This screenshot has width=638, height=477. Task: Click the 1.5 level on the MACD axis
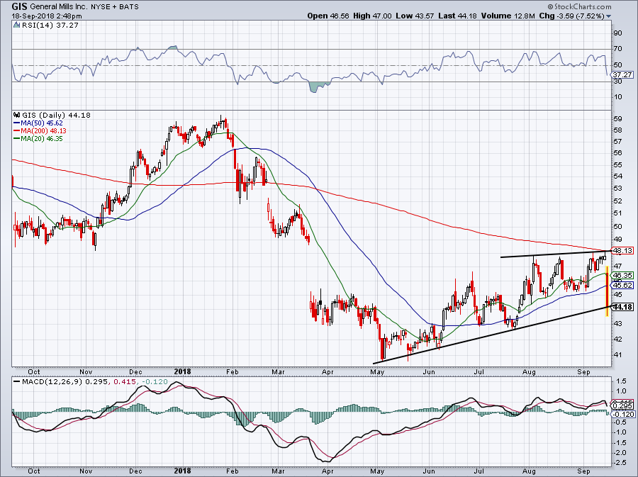point(621,381)
